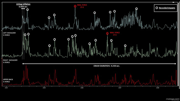Click the circle icon in the Recorded Impacts legend
Viewport: 180px width, 101px height.
[156, 8]
